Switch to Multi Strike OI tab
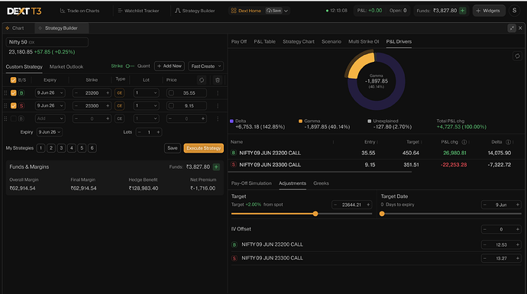Viewport: 527px width, 294px height. click(x=364, y=42)
